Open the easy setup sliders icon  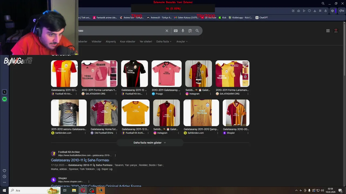tap(320, 11)
